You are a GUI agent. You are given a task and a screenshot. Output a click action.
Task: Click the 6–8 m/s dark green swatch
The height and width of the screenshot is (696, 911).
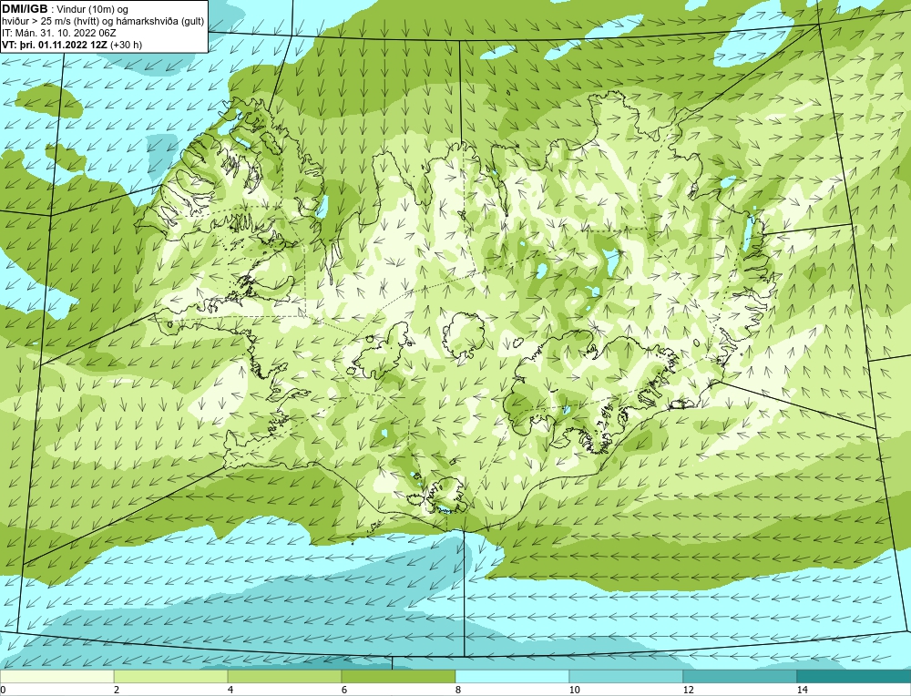tap(399, 676)
